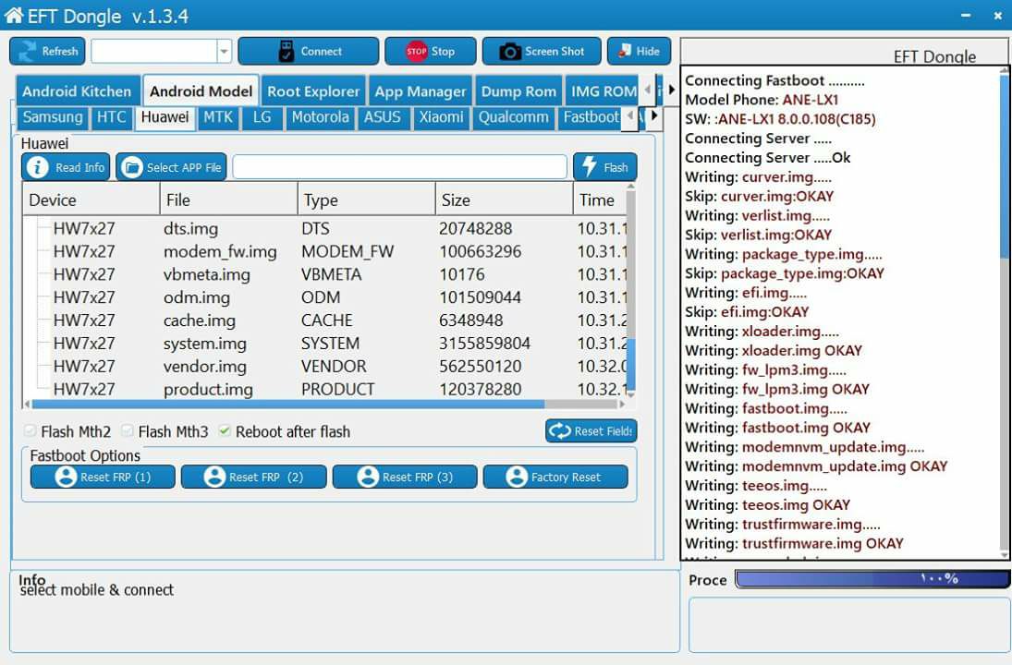Click Reset FRP (2) button
The height and width of the screenshot is (665, 1012).
point(253,477)
